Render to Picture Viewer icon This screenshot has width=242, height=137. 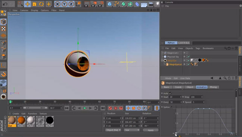coord(94,4)
